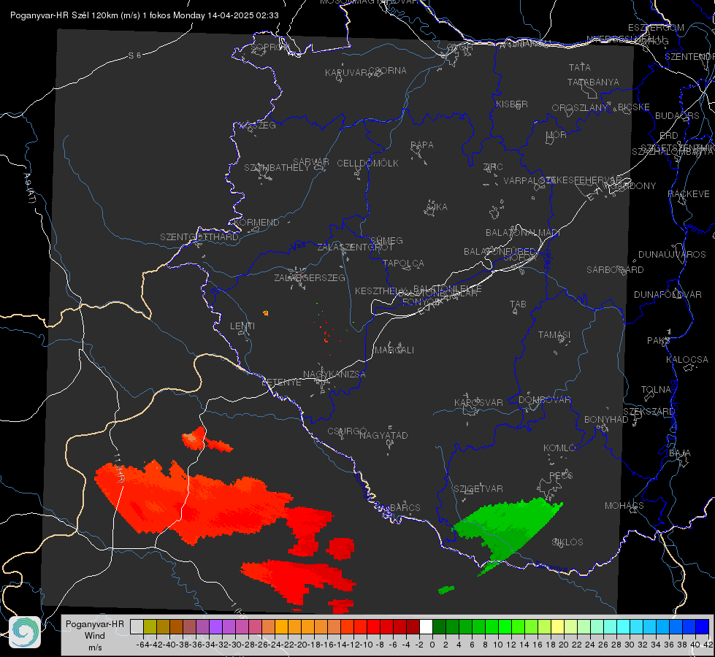The height and width of the screenshot is (657, 715).
Task: Click the KAPOSVÁR city label
Action: [x=478, y=402]
